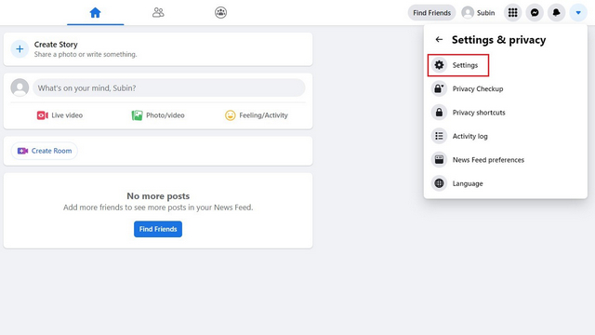
Task: Open Subin's profile from the top bar
Action: click(x=479, y=12)
